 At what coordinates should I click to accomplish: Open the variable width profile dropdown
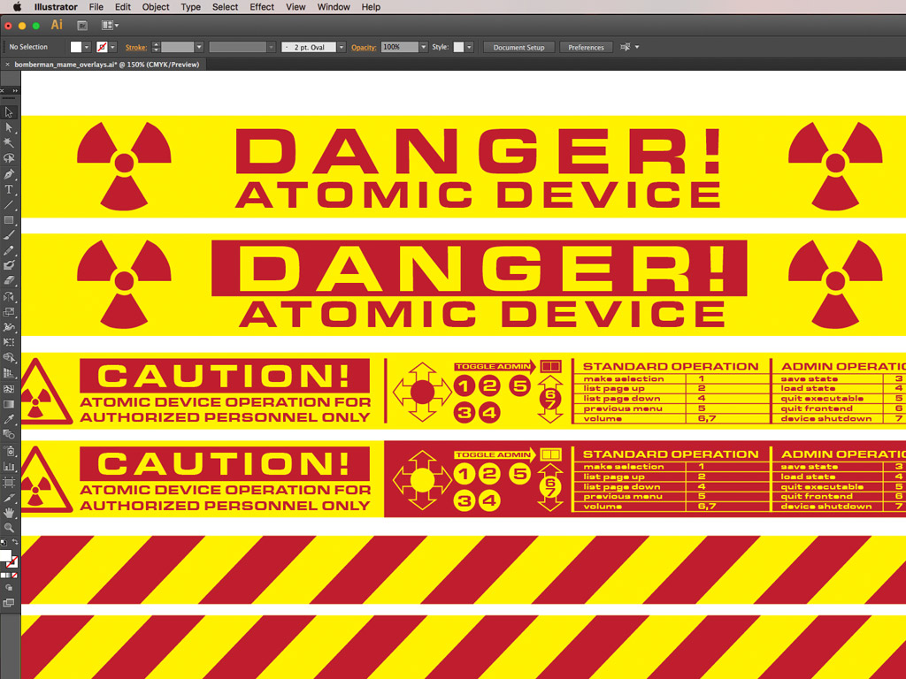[272, 48]
